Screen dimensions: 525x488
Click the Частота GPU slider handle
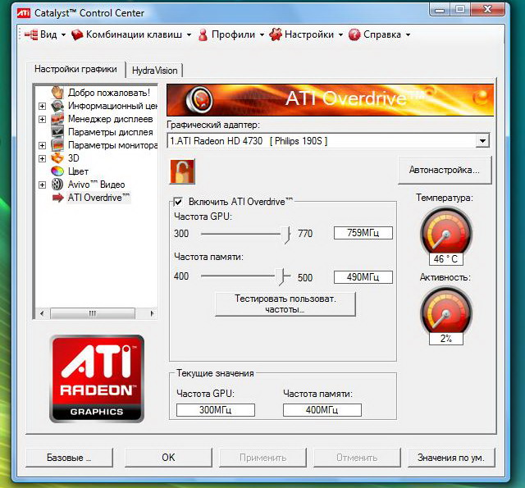[x=285, y=235]
